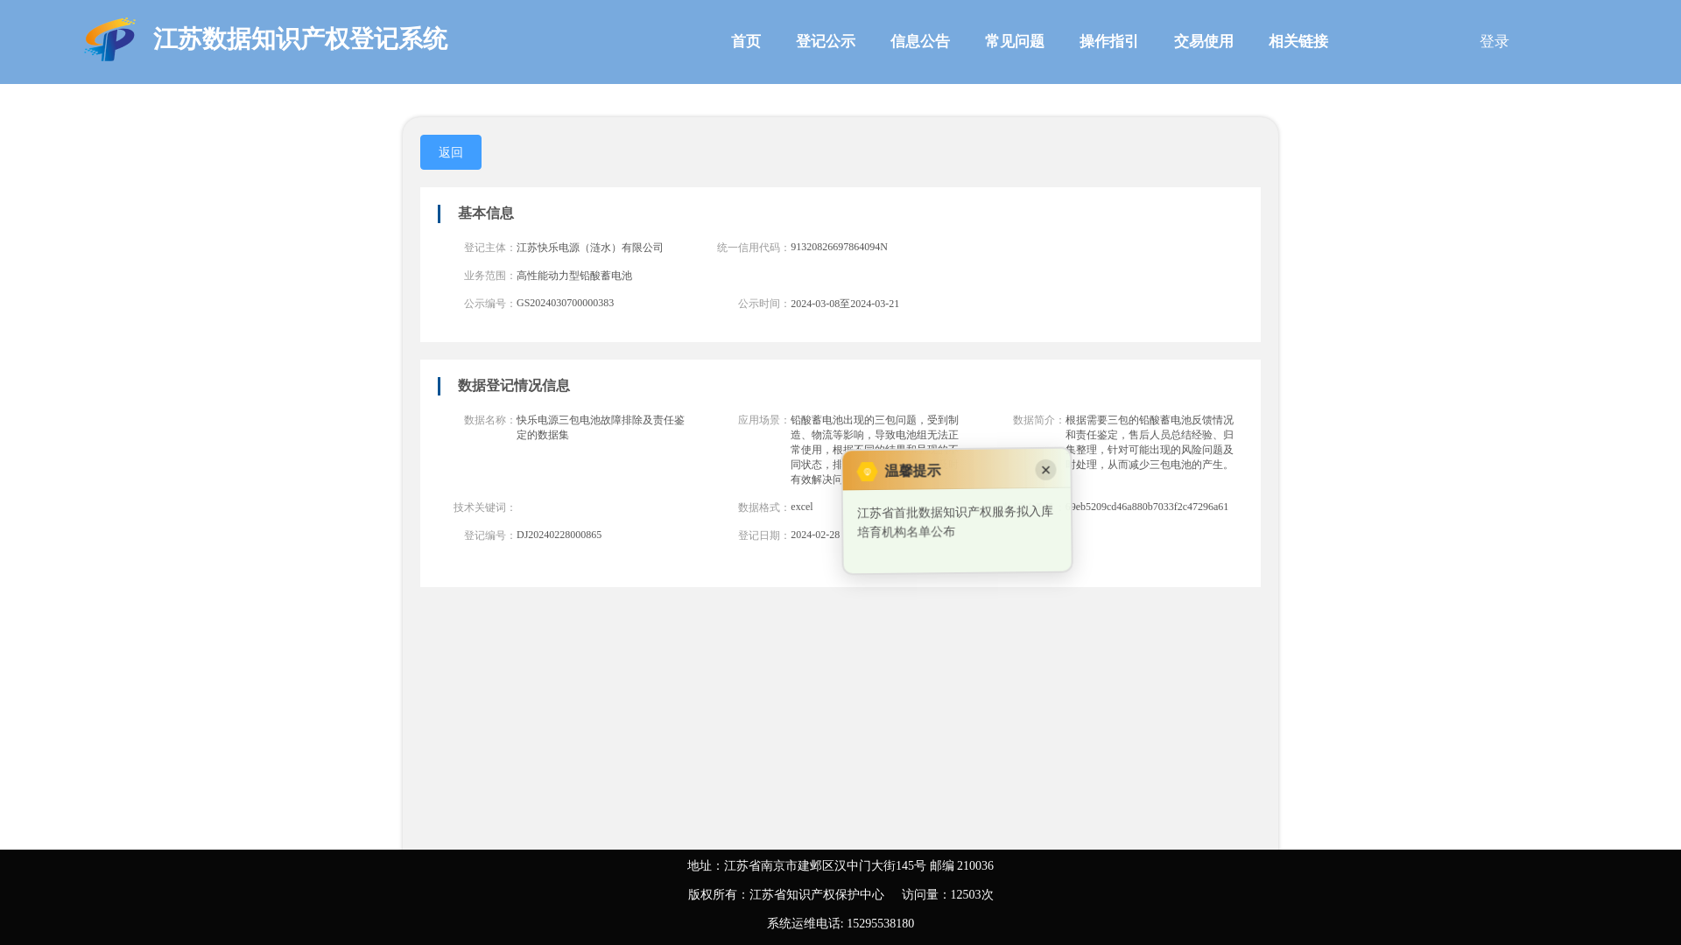Click the credit code 91320826697864094N
The width and height of the screenshot is (1681, 945).
pos(839,248)
